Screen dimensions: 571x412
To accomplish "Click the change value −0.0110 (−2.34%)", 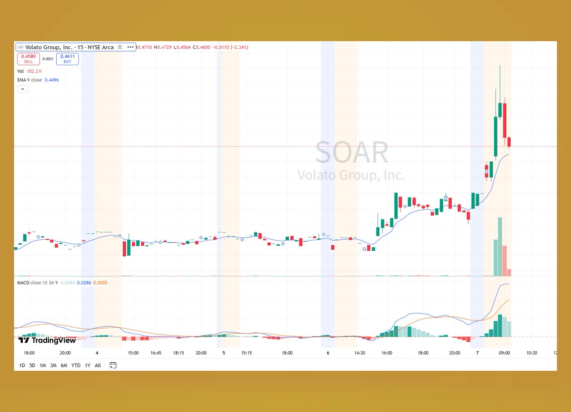I will tap(230, 47).
